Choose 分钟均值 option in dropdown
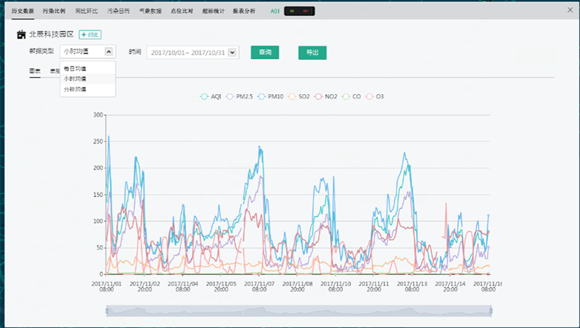Image resolution: width=580 pixels, height=328 pixels. pos(75,89)
